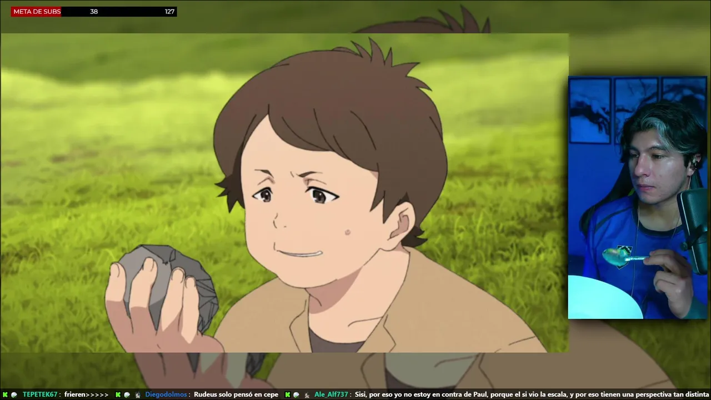The image size is (711, 400).
Task: Click the round ball badge before Diegodolmos
Action: (x=127, y=394)
